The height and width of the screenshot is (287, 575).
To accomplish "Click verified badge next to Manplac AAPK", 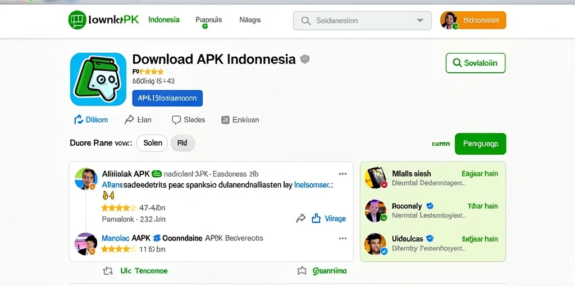I will (x=157, y=238).
